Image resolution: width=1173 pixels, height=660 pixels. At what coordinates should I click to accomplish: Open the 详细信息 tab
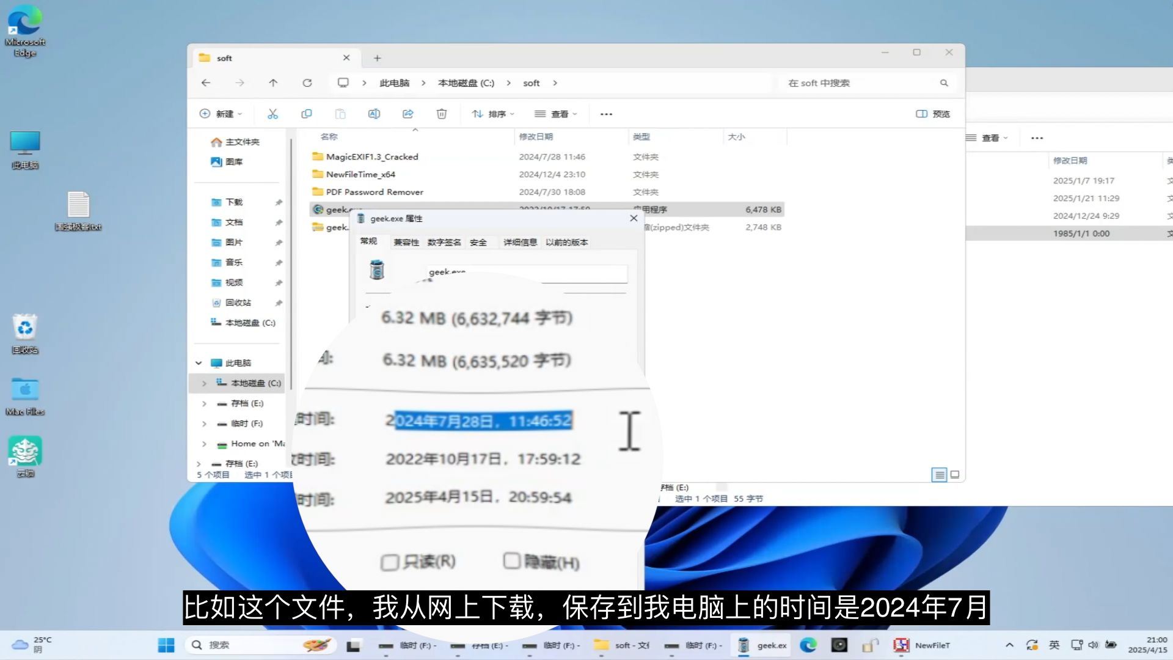point(520,243)
